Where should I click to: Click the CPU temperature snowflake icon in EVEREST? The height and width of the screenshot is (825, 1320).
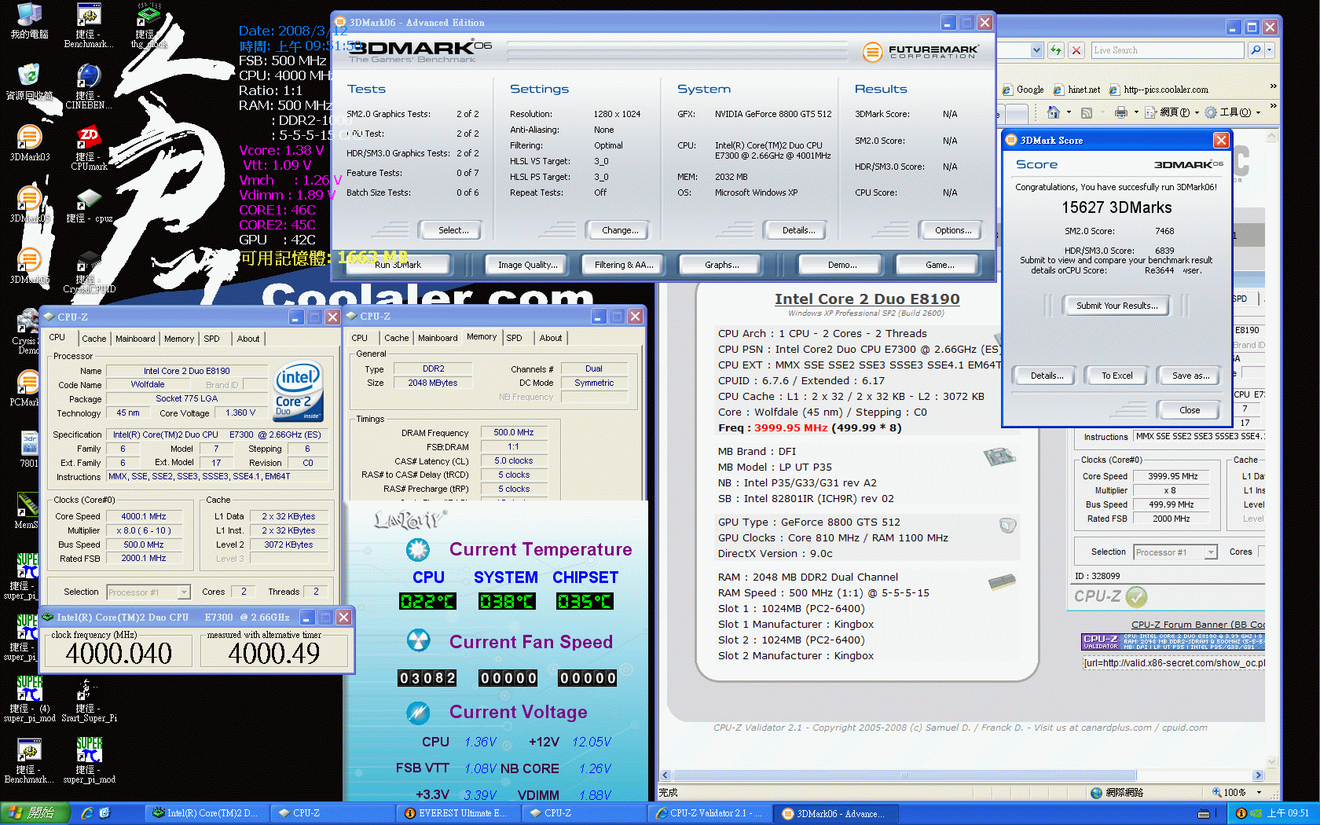pyautogui.click(x=418, y=549)
